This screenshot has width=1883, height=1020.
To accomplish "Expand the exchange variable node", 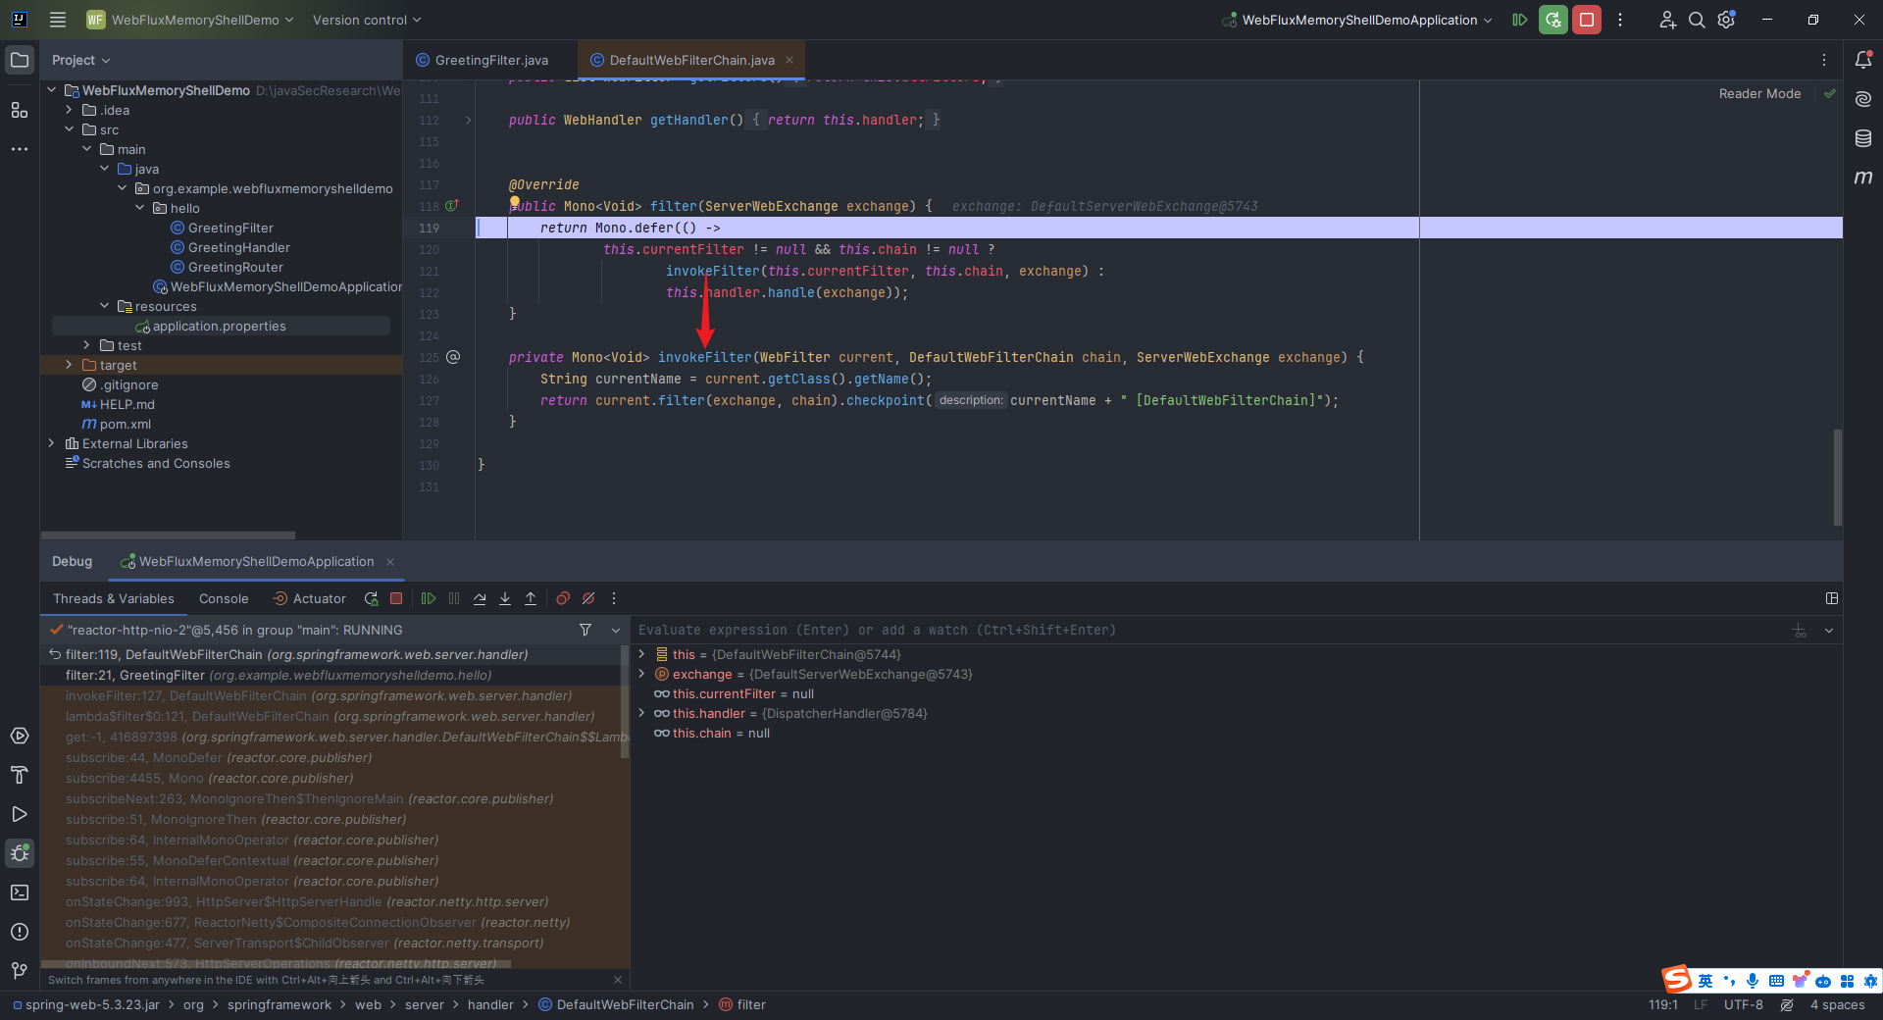I will tap(642, 674).
